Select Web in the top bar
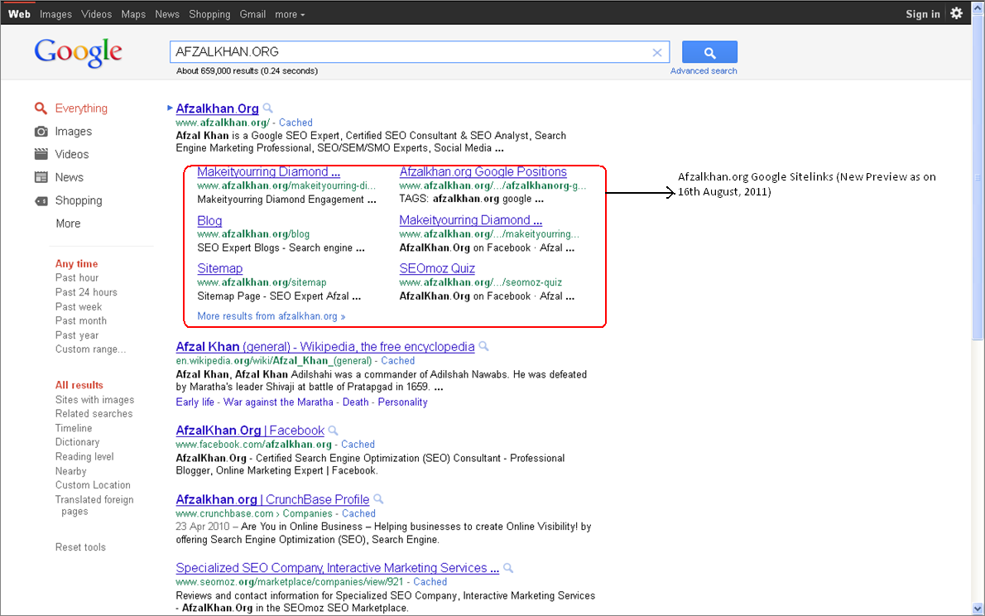This screenshot has height=616, width=985. (x=19, y=14)
